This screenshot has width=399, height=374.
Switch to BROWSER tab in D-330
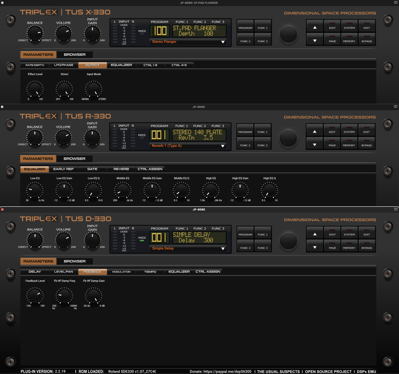tap(74, 261)
